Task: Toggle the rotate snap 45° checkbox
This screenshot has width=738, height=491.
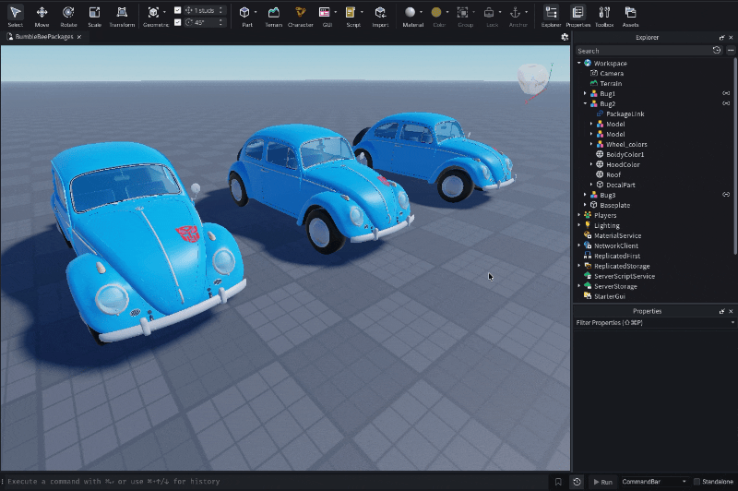Action: 177,22
